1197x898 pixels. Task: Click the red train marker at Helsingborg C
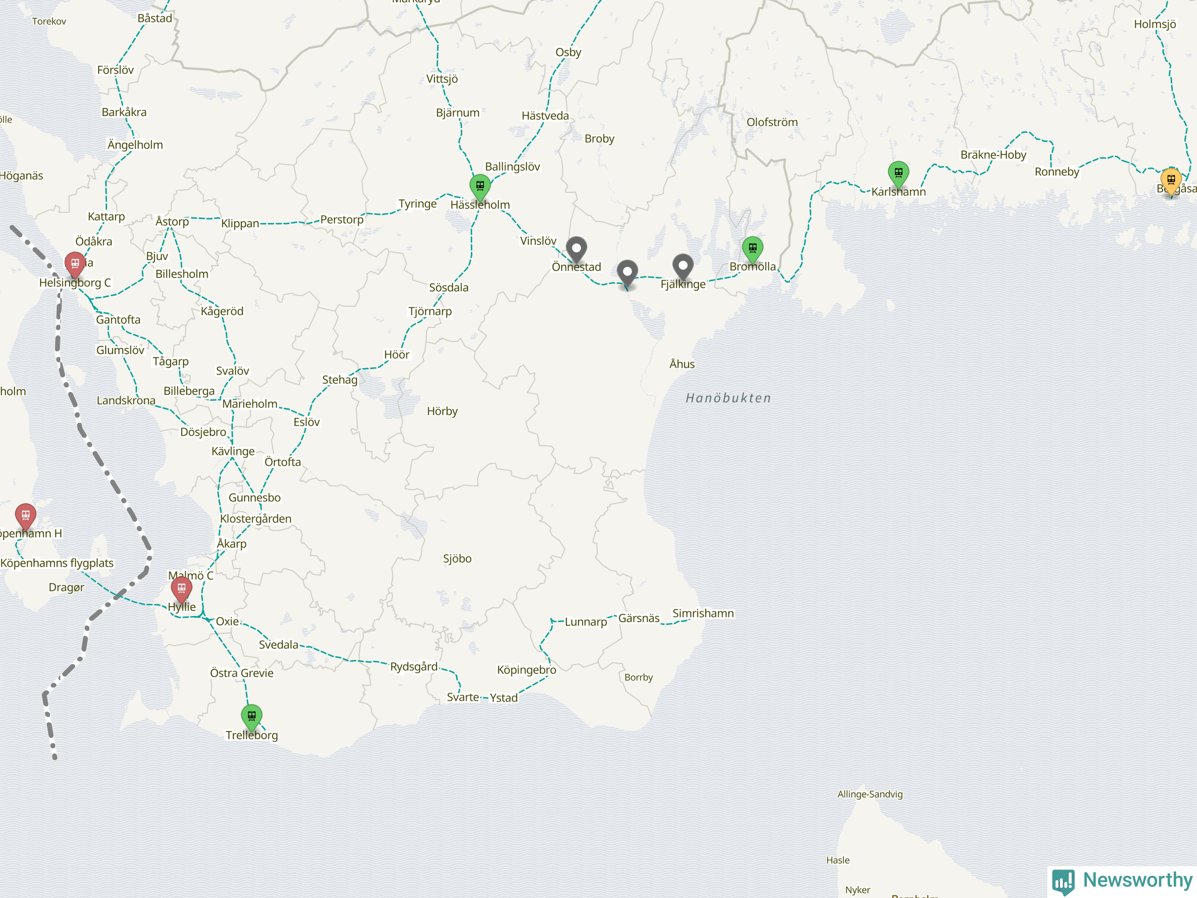(75, 266)
